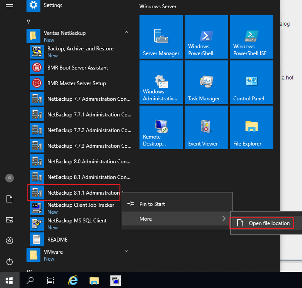Click the Windows Start button

pyautogui.click(x=9, y=281)
